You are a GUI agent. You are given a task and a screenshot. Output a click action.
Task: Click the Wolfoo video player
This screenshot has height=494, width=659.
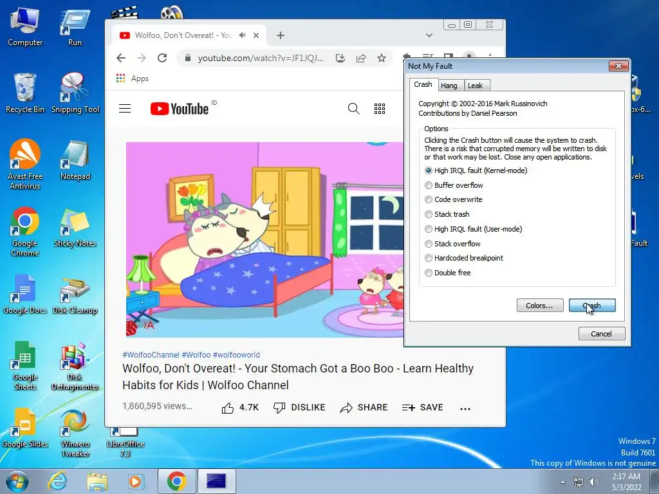265,239
